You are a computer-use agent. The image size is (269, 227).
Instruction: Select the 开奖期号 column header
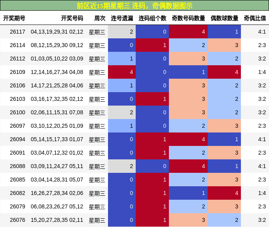[x=14, y=18]
